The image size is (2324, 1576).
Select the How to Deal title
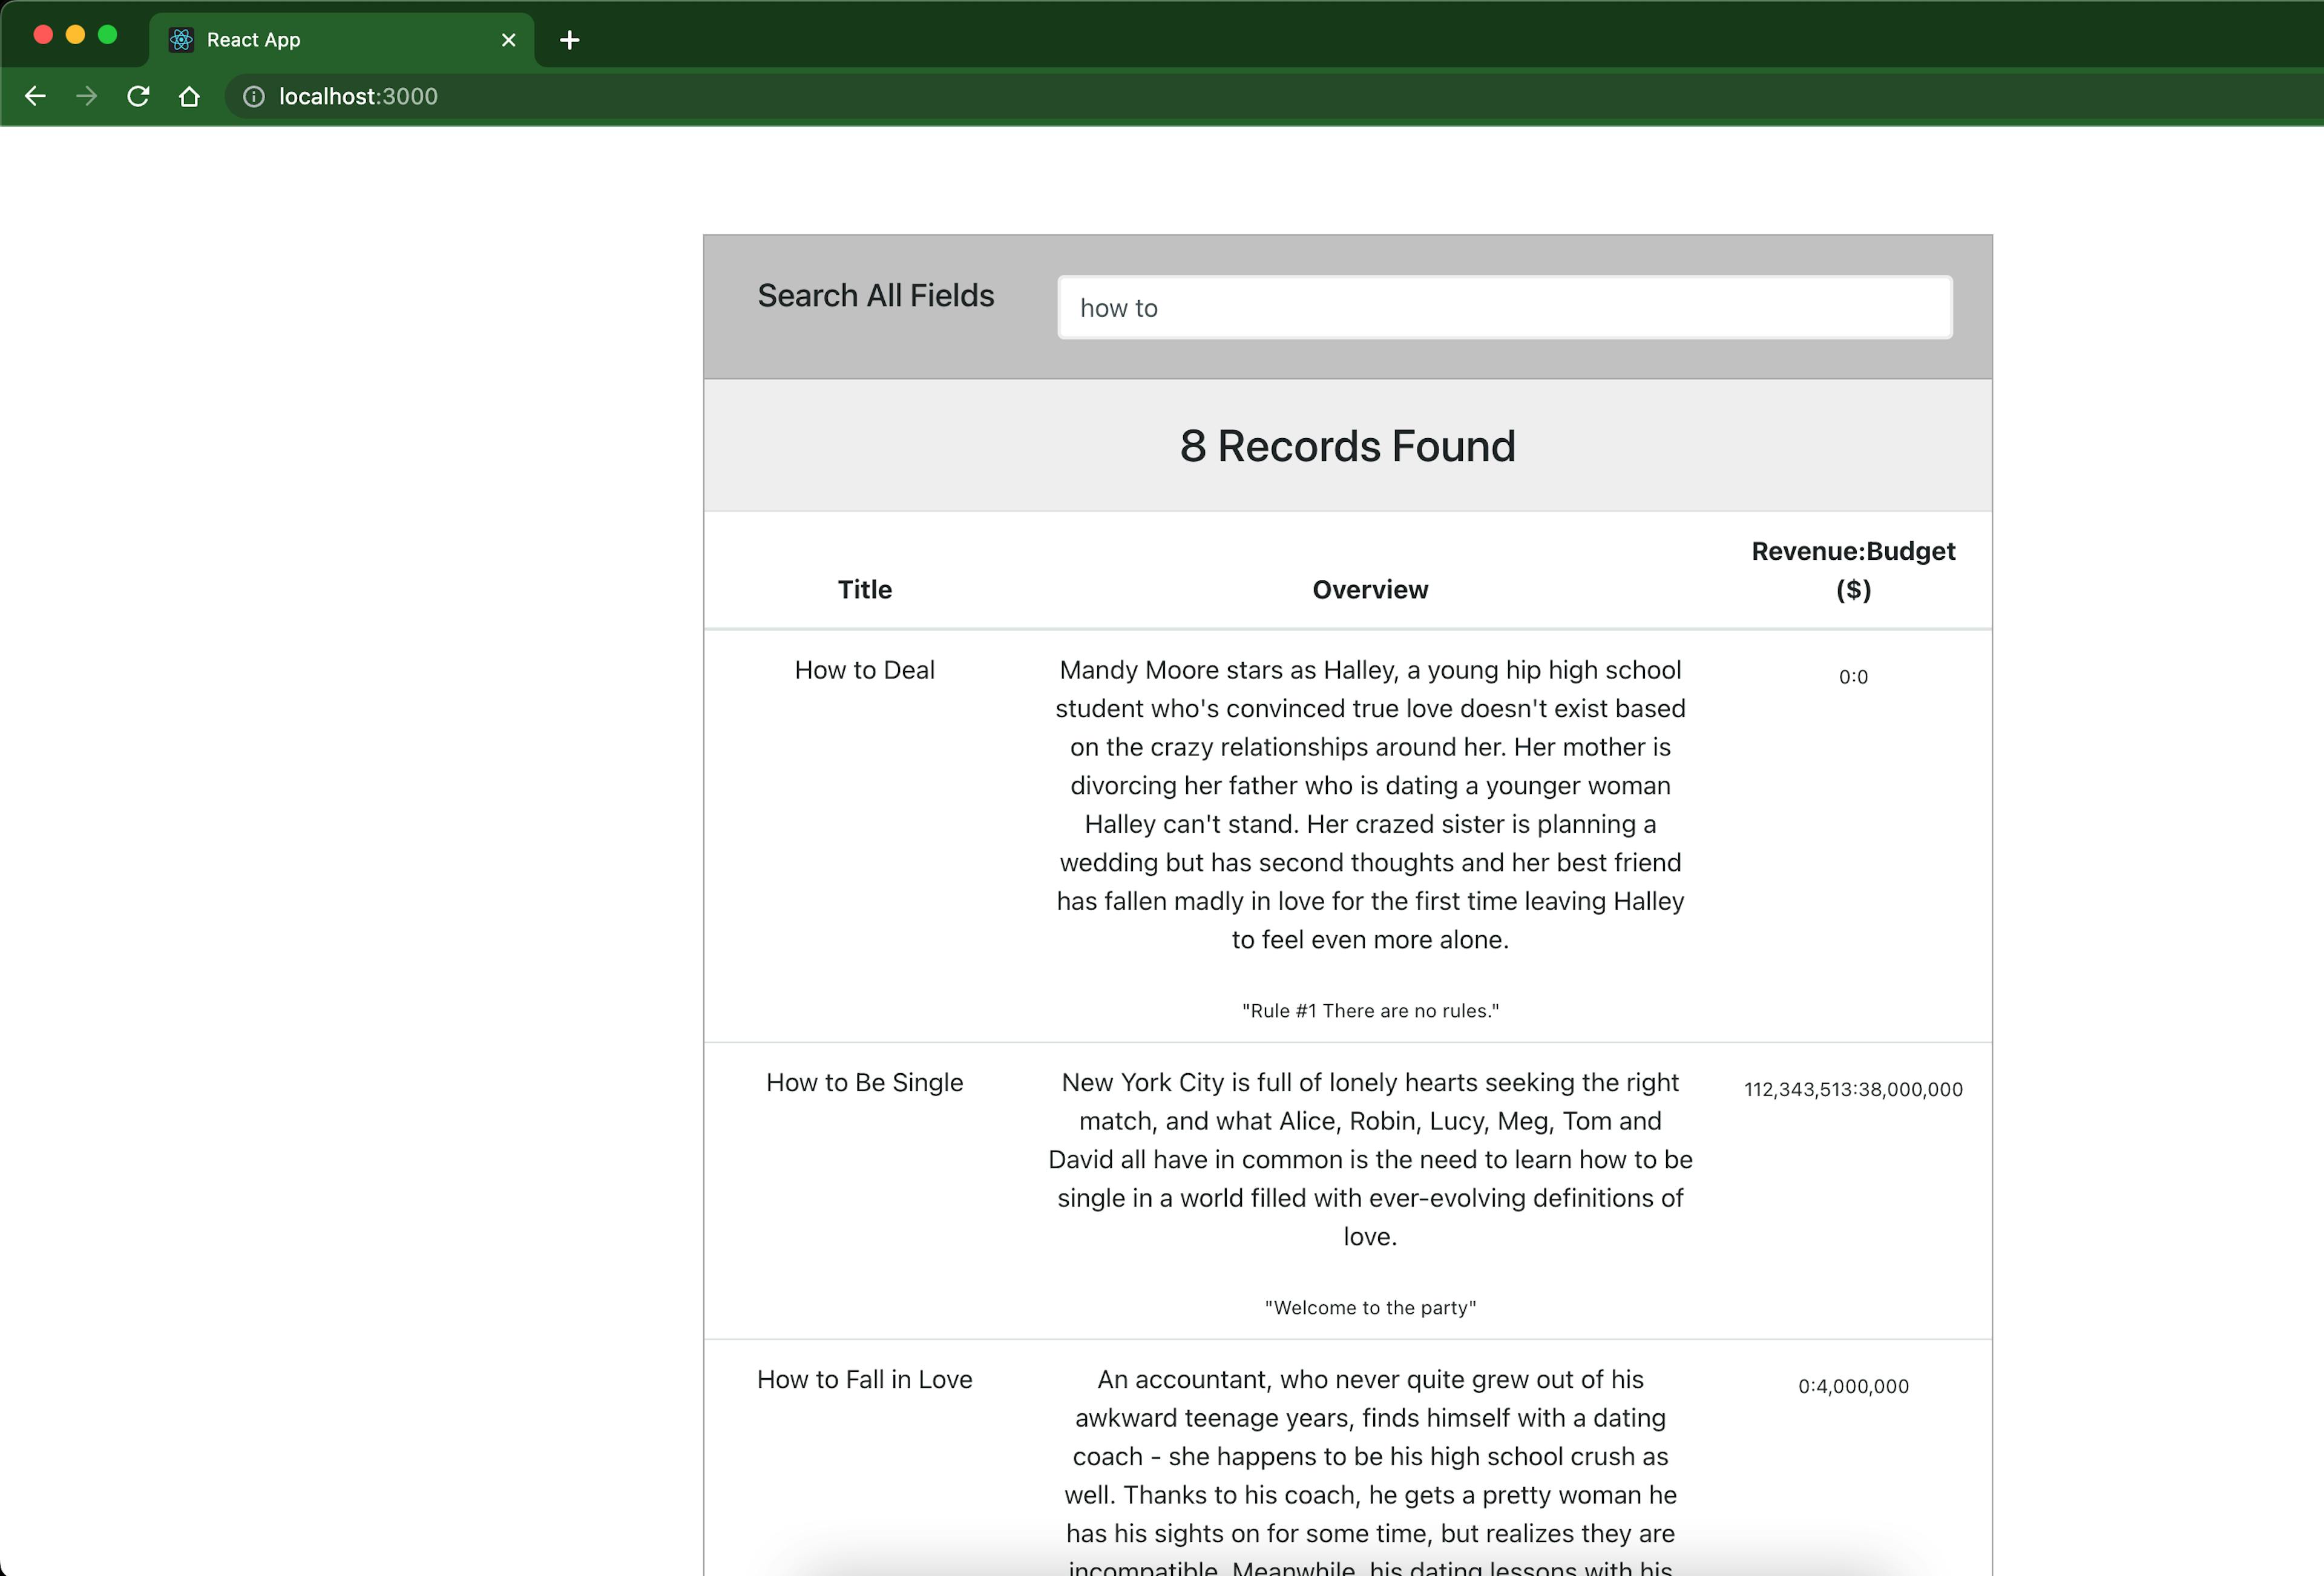(x=864, y=670)
